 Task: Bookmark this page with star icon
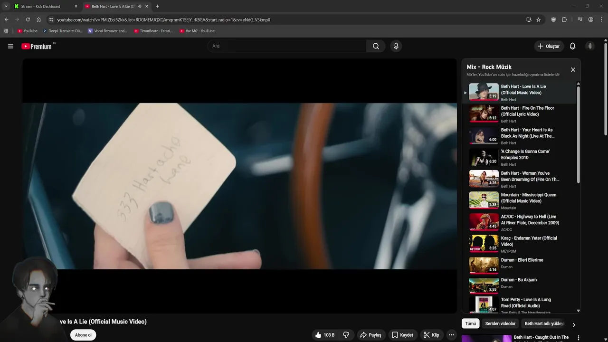point(538,19)
